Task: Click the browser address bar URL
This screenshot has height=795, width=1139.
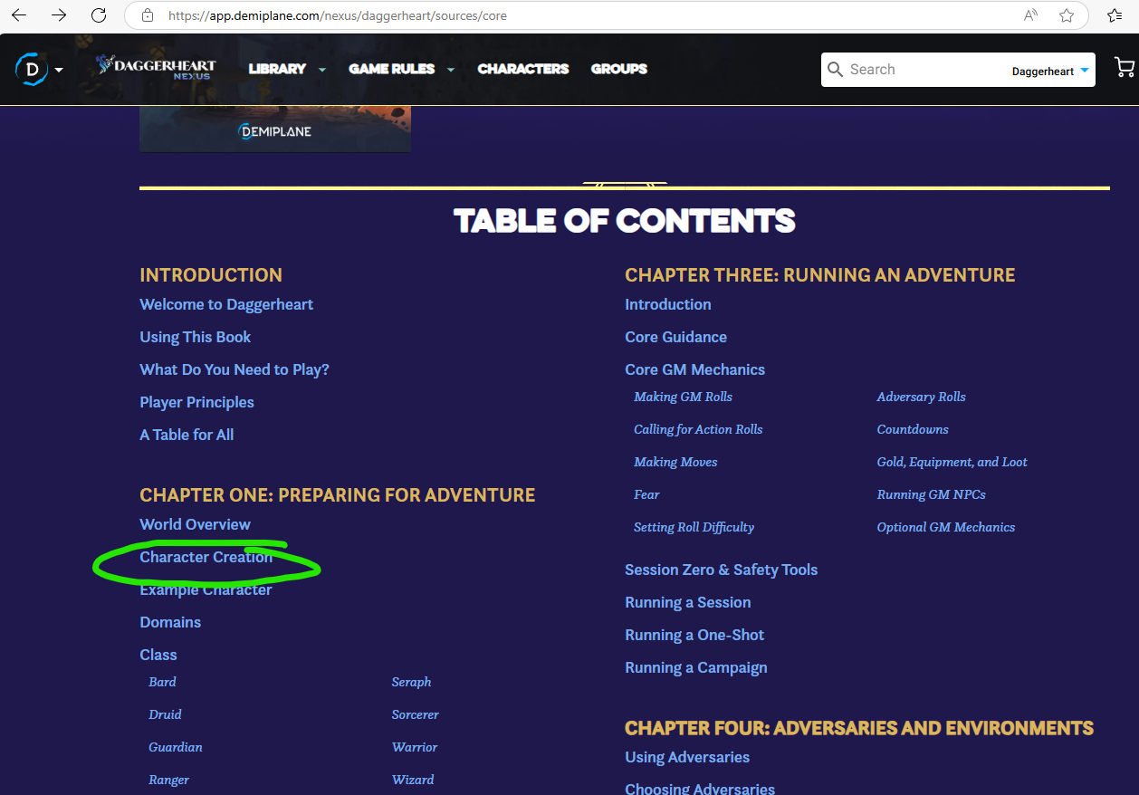Action: [x=337, y=15]
